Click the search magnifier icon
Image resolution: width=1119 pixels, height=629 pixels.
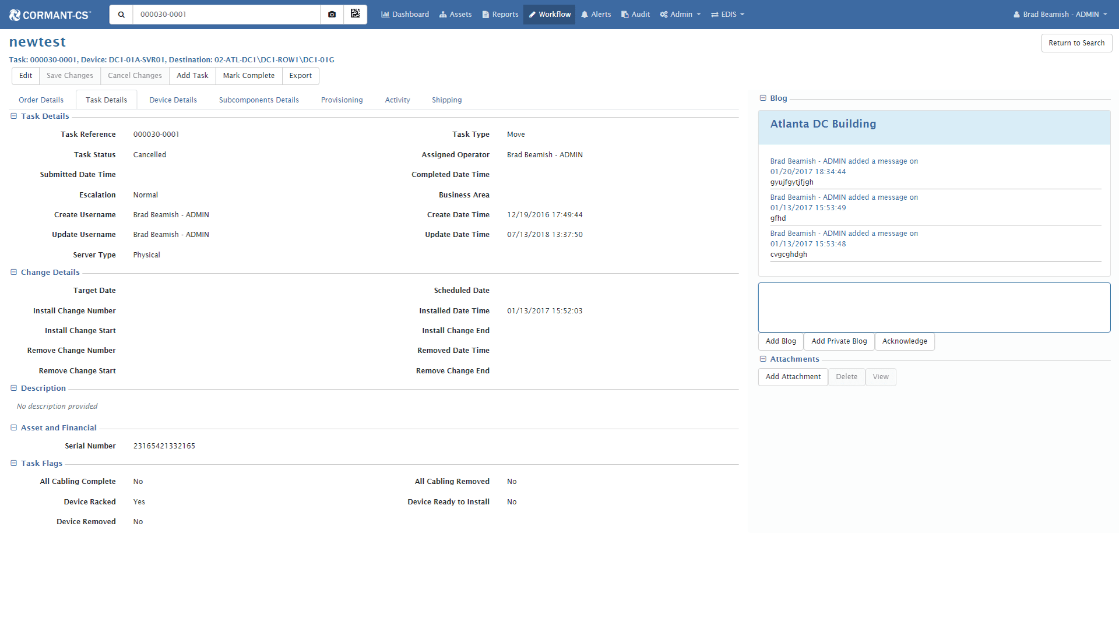(x=121, y=14)
